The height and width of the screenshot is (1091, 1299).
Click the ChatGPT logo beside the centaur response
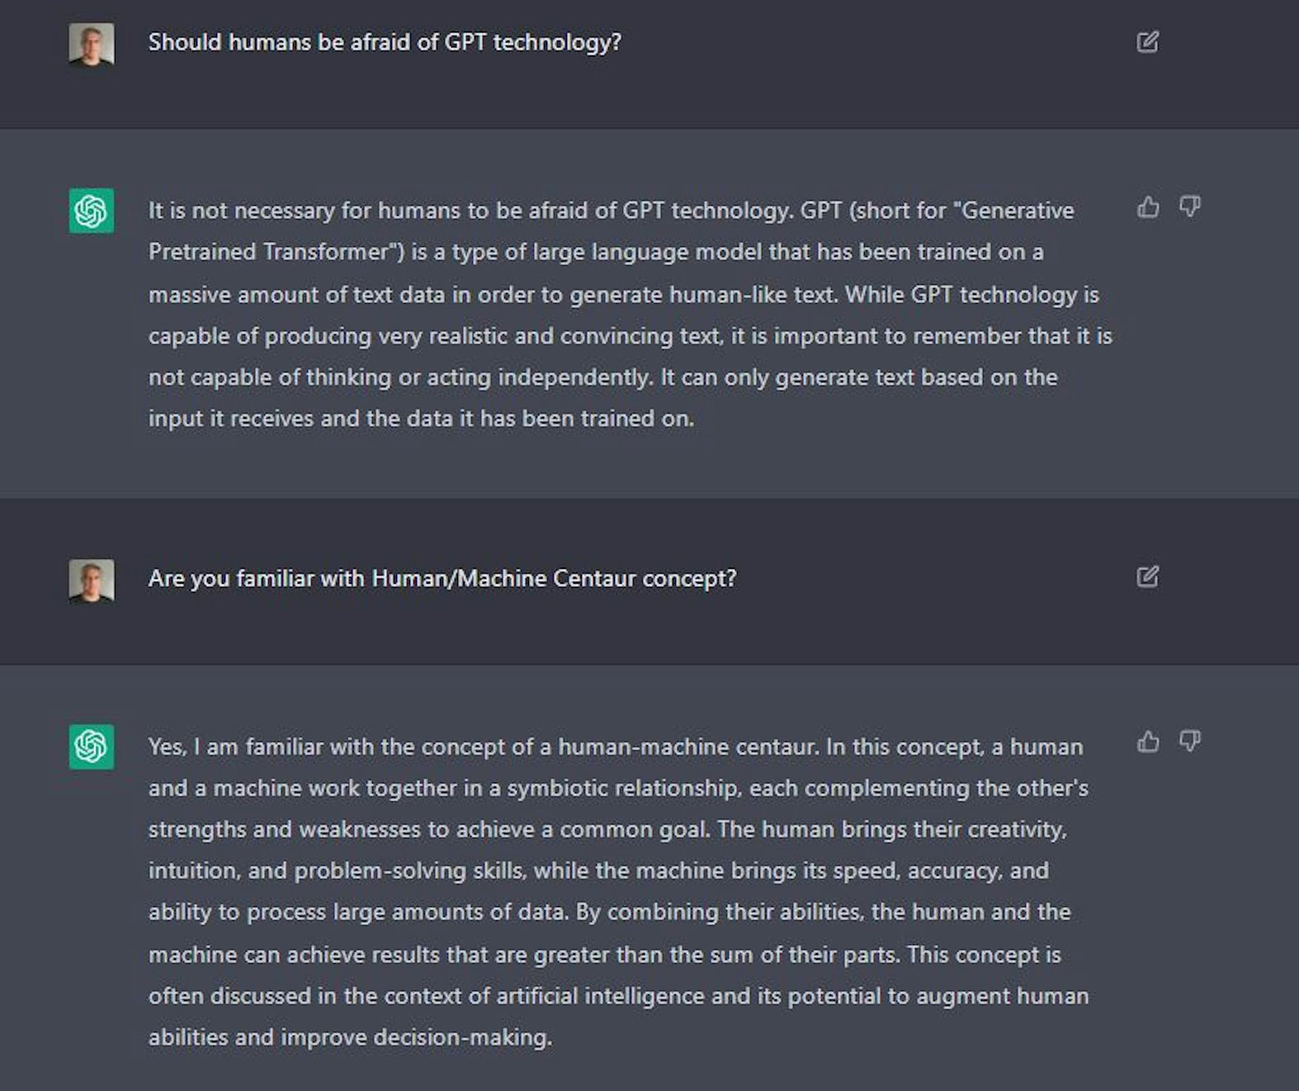tap(92, 747)
